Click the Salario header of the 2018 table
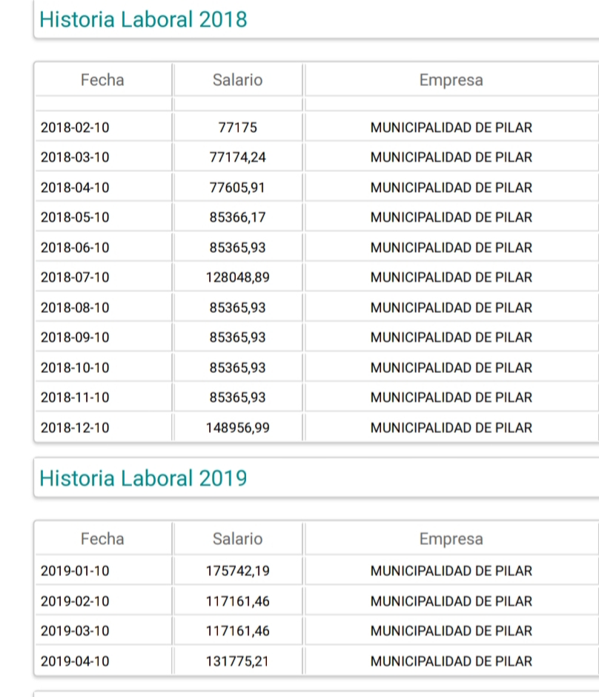This screenshot has width=599, height=697. point(237,80)
